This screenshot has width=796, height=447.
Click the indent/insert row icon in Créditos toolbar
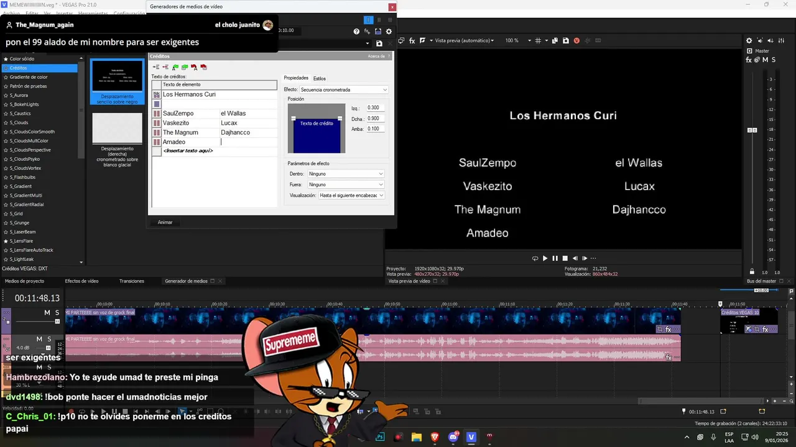coord(156,67)
